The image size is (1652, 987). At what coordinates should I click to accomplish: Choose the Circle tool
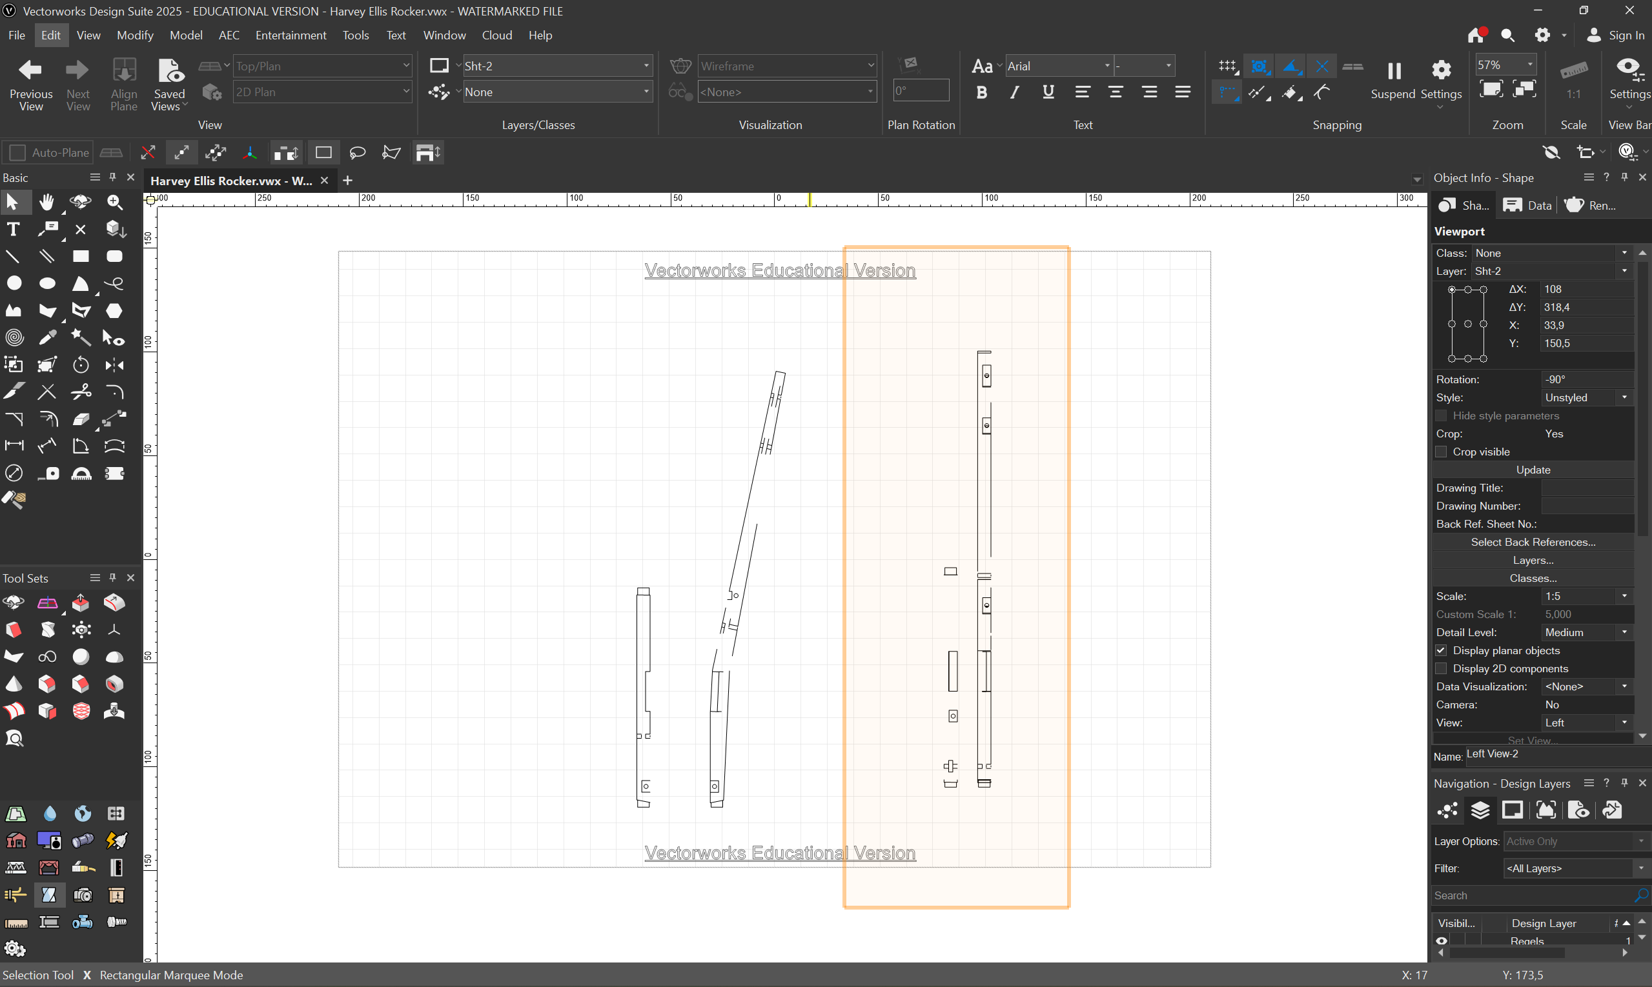coord(14,284)
